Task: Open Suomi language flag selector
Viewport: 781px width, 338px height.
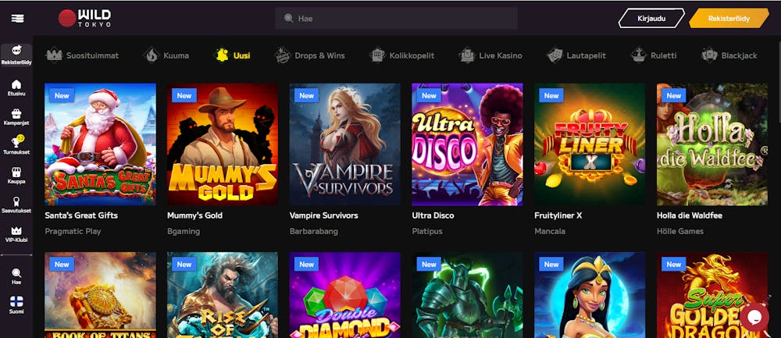Action: coord(16,301)
